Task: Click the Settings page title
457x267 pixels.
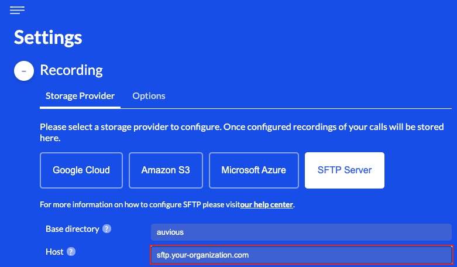Action: [48, 37]
